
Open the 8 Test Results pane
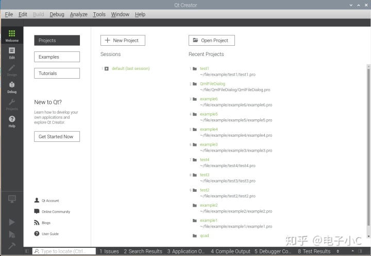tap(314, 251)
